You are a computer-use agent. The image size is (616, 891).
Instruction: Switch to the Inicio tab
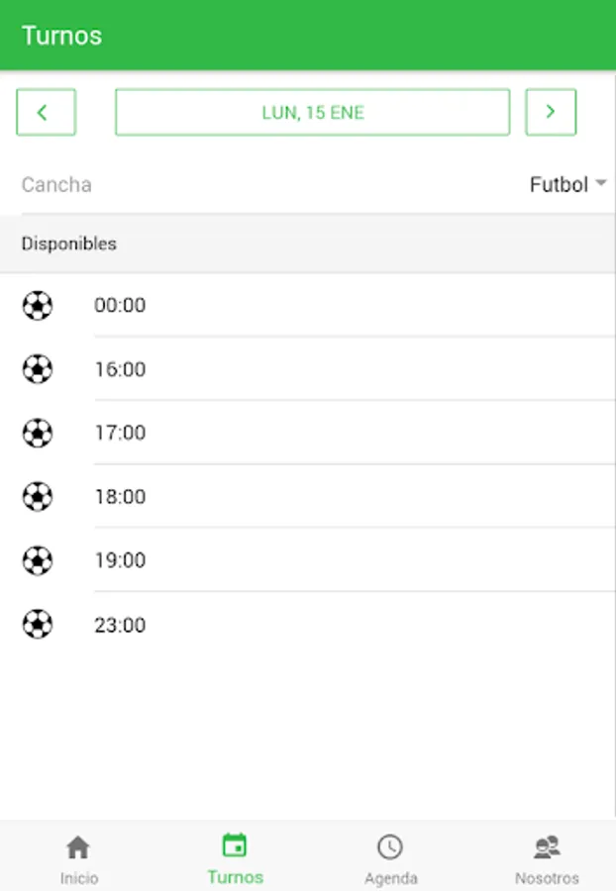pyautogui.click(x=78, y=859)
